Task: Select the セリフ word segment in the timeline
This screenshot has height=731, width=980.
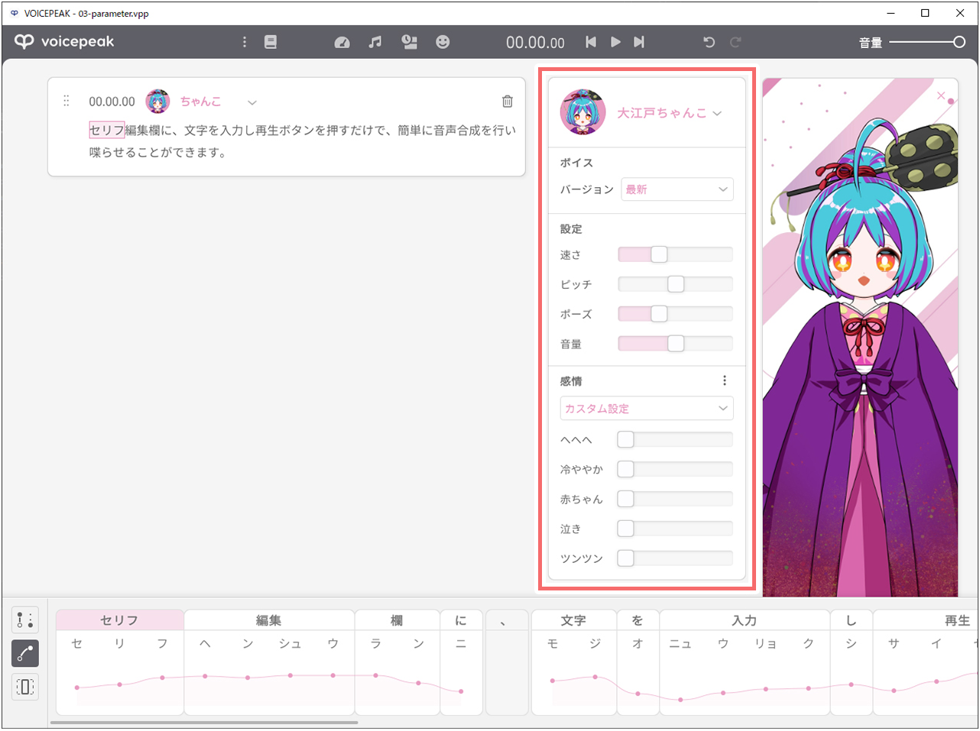Action: [x=119, y=620]
